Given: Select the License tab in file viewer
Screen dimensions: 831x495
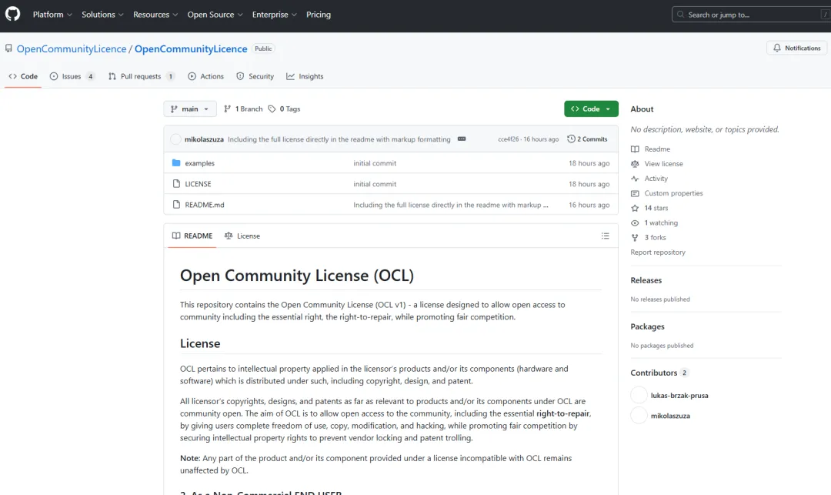Looking at the screenshot, I should [x=242, y=236].
